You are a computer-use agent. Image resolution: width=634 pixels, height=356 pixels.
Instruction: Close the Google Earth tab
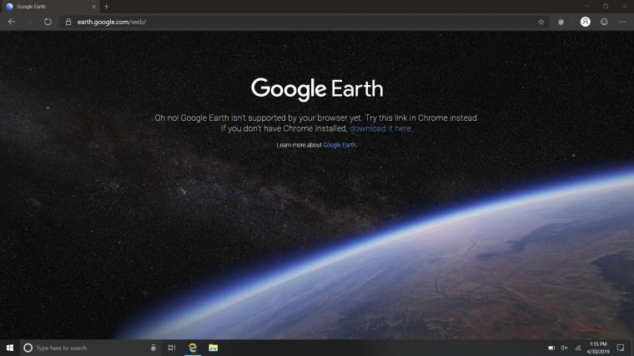(x=93, y=7)
